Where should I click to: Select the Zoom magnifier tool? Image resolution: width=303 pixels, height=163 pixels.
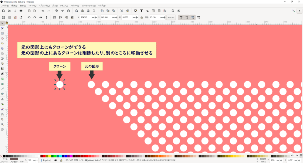[x=2, y=124]
